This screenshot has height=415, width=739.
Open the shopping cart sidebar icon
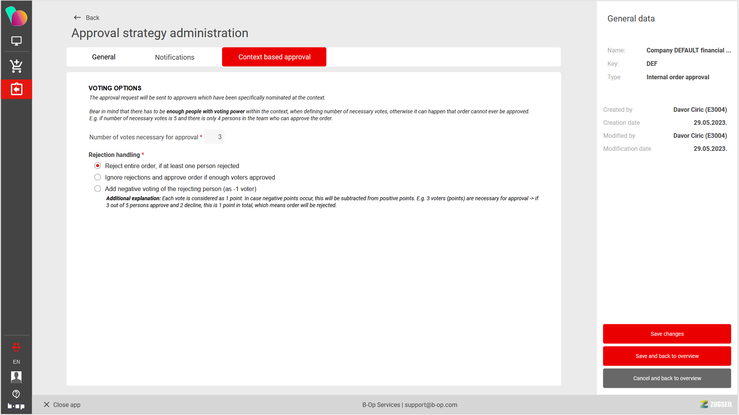[16, 66]
